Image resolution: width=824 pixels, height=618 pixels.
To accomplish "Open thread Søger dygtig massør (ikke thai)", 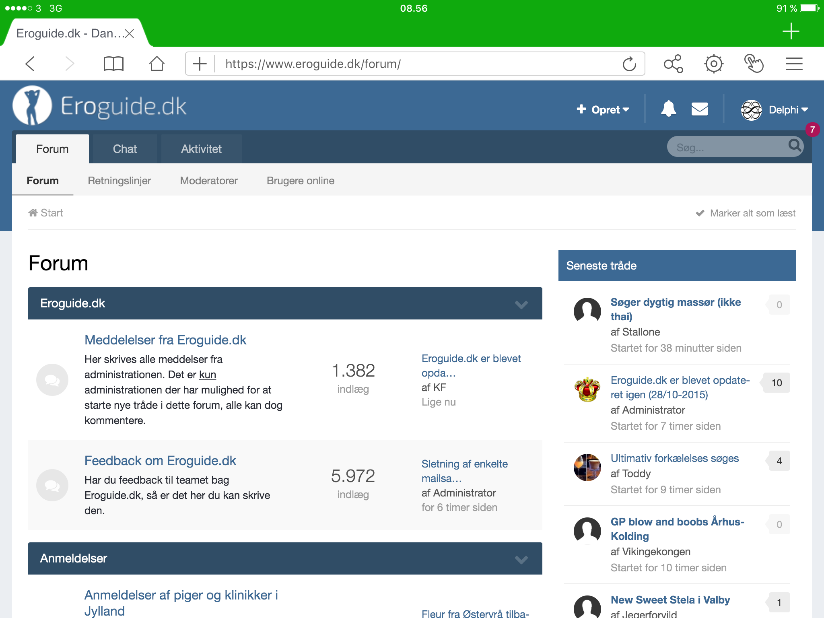I will coord(676,309).
